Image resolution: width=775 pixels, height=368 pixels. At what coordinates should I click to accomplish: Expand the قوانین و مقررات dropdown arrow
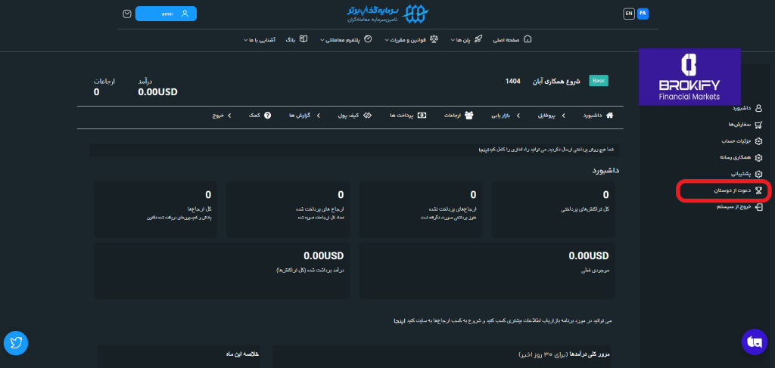(387, 41)
